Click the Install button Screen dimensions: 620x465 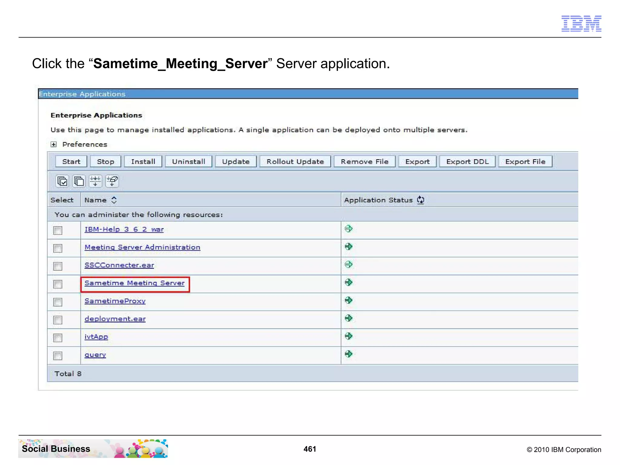tap(143, 162)
